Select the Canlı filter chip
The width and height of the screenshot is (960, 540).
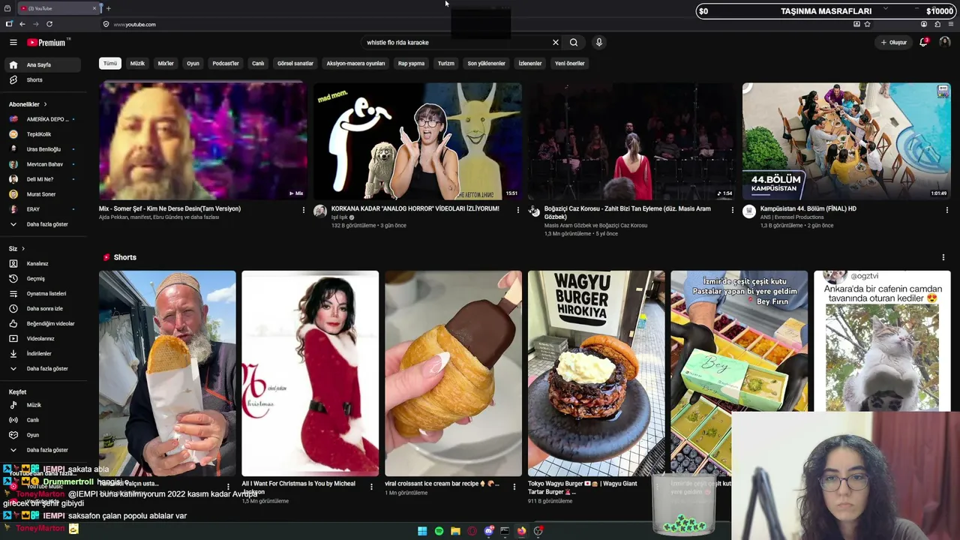pos(258,64)
